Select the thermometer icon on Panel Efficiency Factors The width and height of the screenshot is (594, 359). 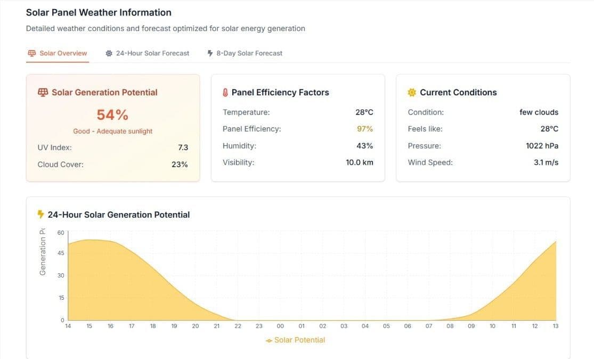[x=225, y=92]
